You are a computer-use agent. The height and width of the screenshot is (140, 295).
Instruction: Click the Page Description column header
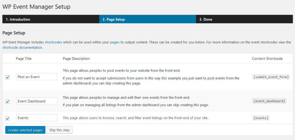[76, 59]
